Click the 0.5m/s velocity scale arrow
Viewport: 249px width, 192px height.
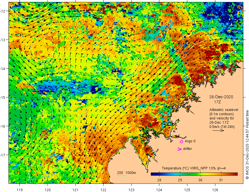coord(218,130)
